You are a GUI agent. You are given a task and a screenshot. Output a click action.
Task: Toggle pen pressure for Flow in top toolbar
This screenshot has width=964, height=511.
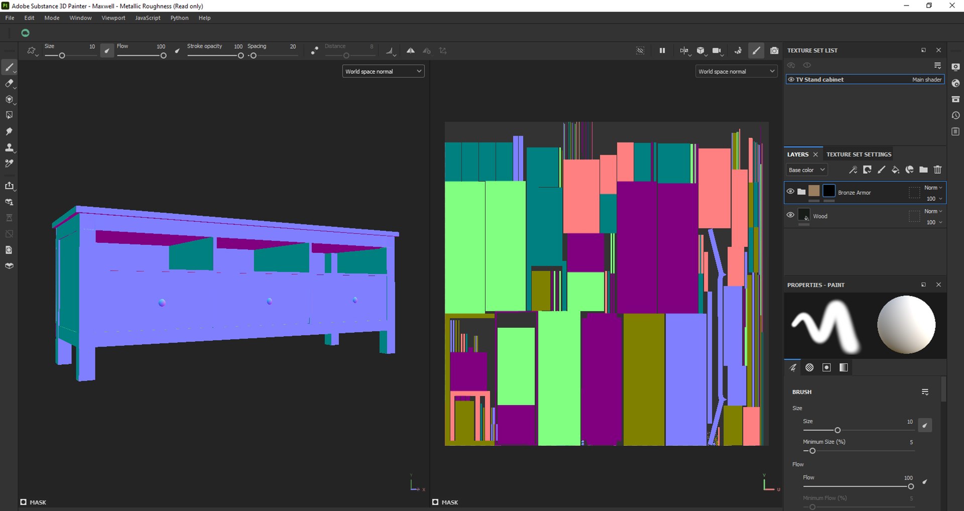pos(177,51)
